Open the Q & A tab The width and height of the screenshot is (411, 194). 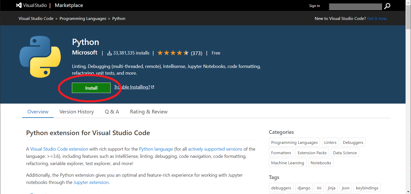(112, 112)
